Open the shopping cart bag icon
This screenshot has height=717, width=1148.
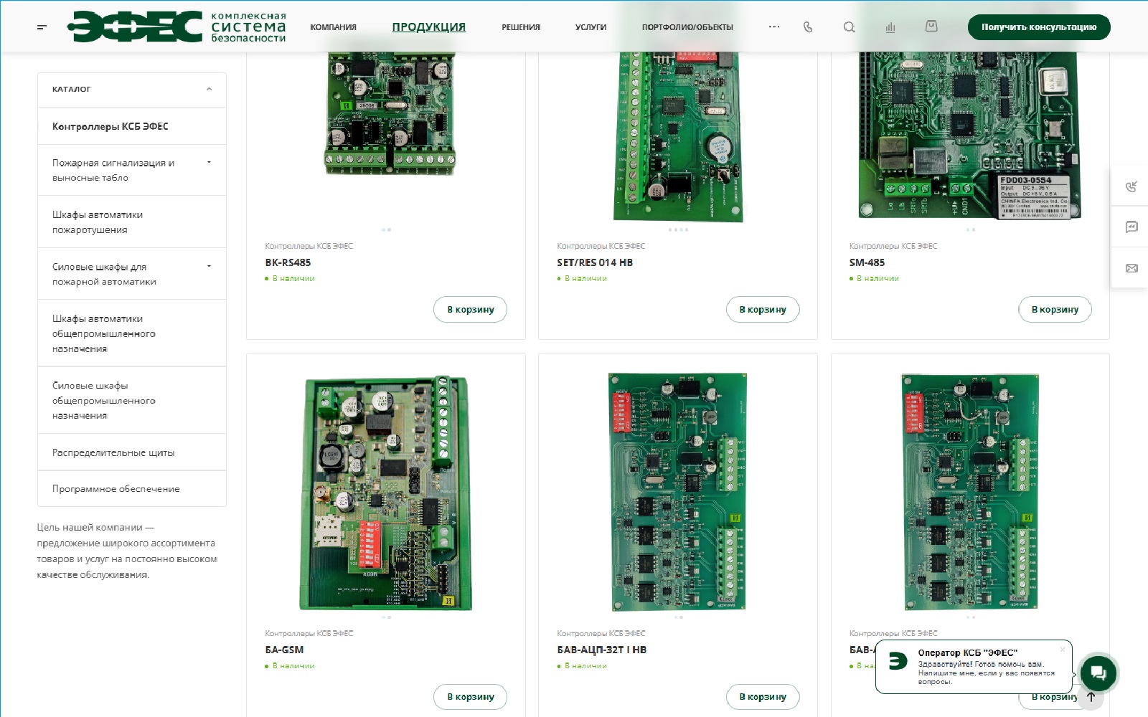tap(931, 27)
